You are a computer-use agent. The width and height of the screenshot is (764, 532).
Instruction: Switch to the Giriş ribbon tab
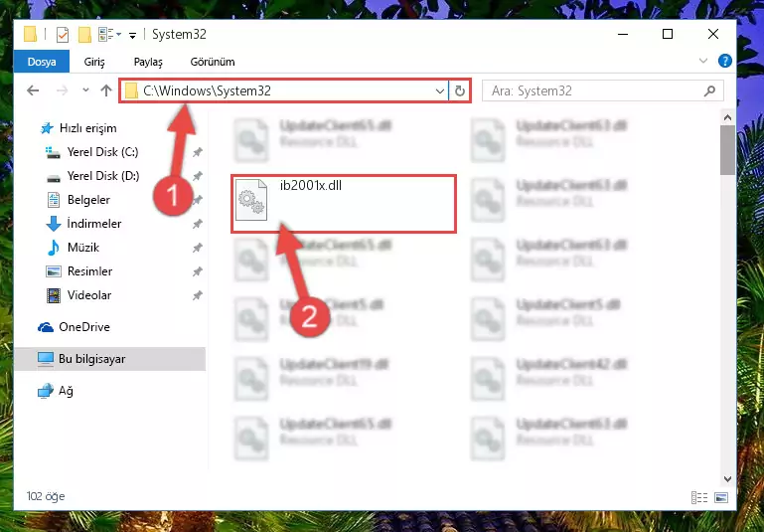(x=94, y=62)
